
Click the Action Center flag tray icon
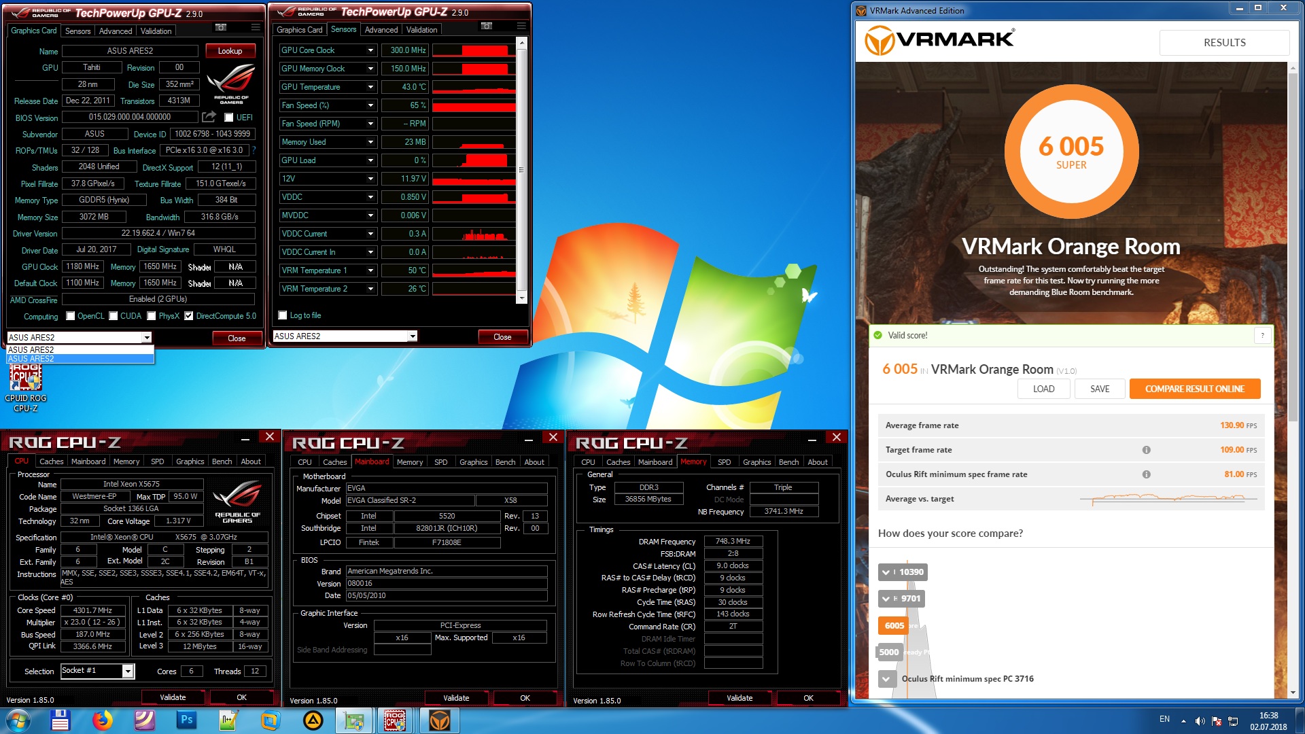1217,721
